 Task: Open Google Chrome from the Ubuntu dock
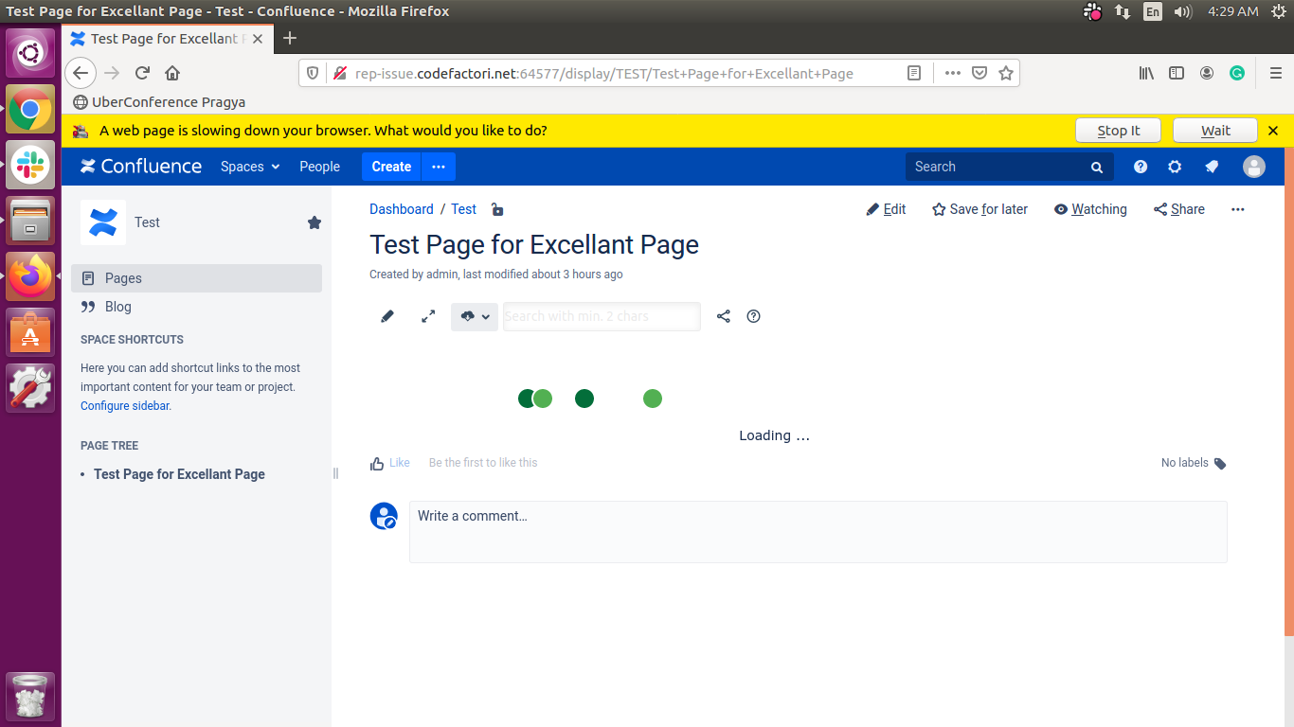pyautogui.click(x=30, y=109)
